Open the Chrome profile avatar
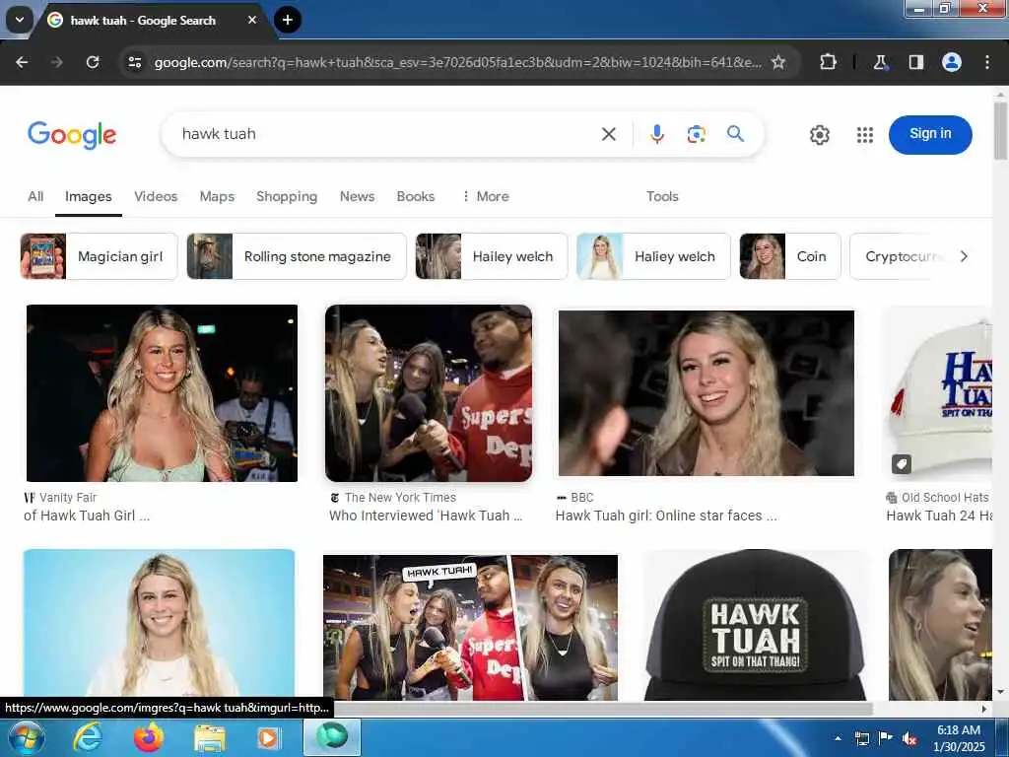Screen dimensions: 1009x757 click(x=952, y=62)
